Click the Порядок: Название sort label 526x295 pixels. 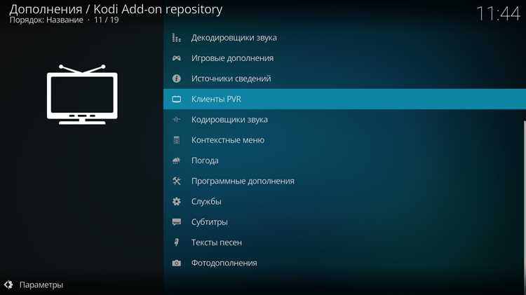(46, 20)
